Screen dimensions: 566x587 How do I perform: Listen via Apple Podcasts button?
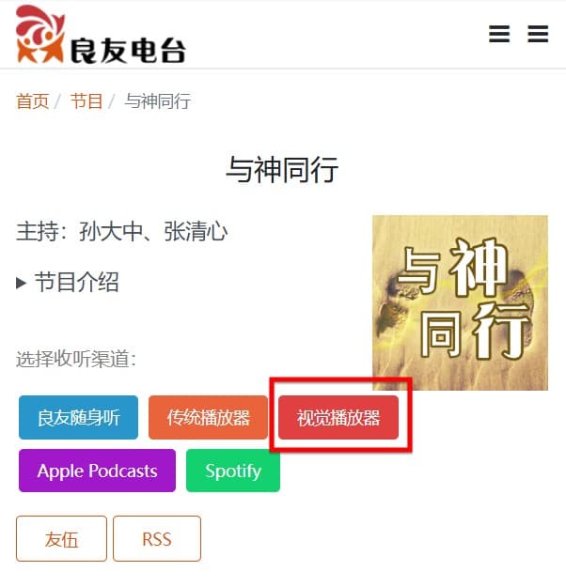tap(97, 471)
